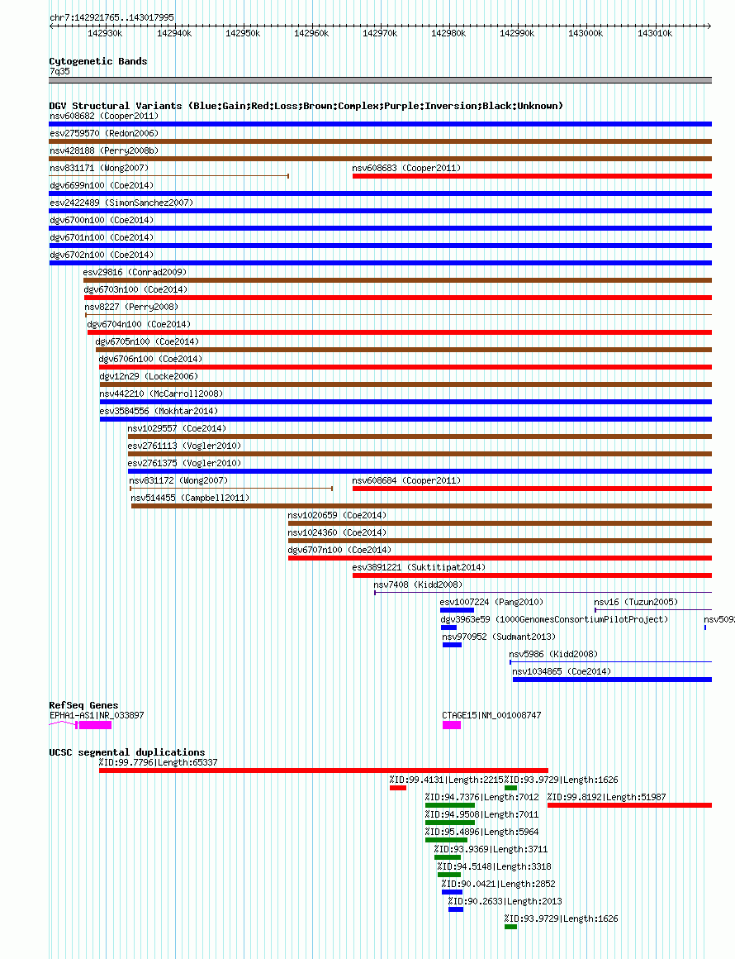Viewport: 735px width, 959px height.
Task: Select the 7q35 band label
Action: [x=60, y=71]
